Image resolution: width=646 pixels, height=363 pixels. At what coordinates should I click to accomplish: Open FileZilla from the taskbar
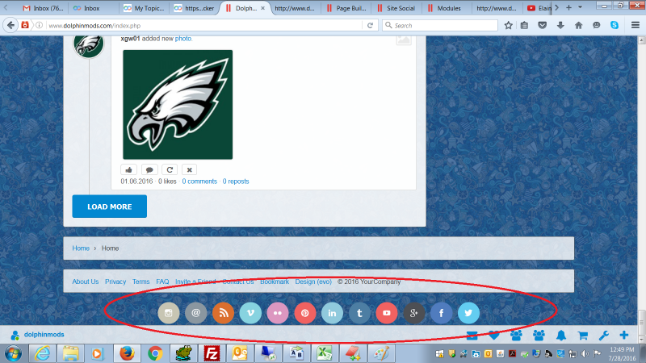tap(212, 353)
